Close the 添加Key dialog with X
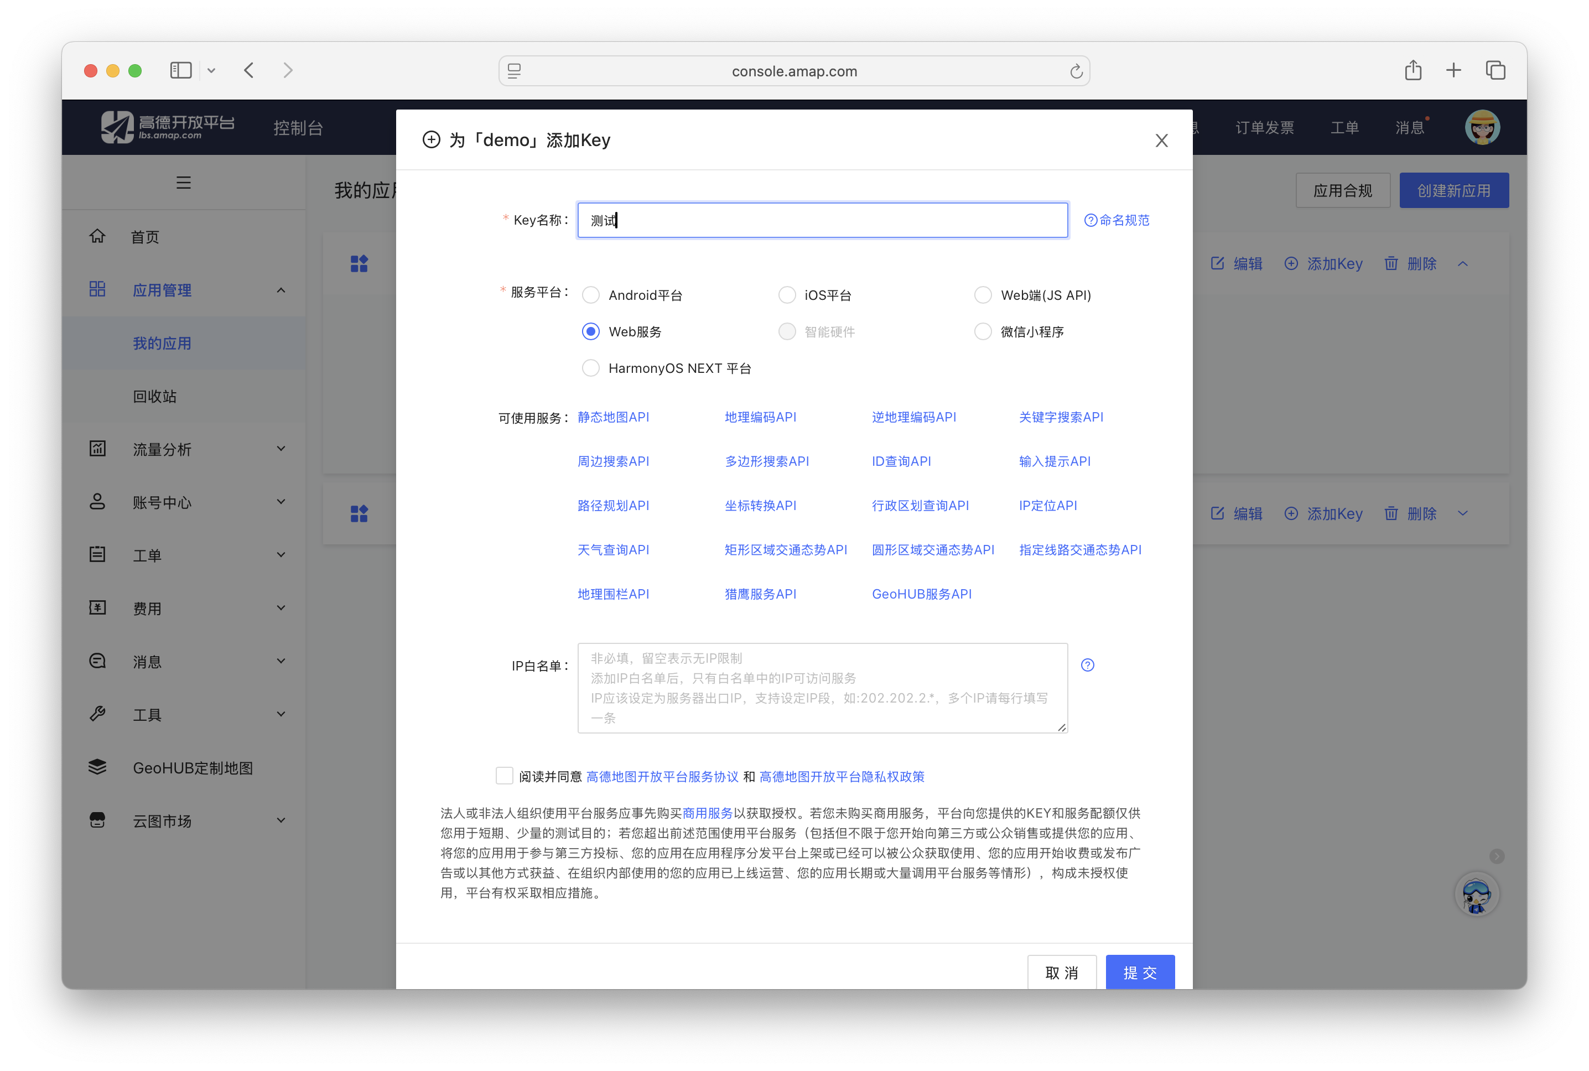The image size is (1589, 1071). [1161, 140]
